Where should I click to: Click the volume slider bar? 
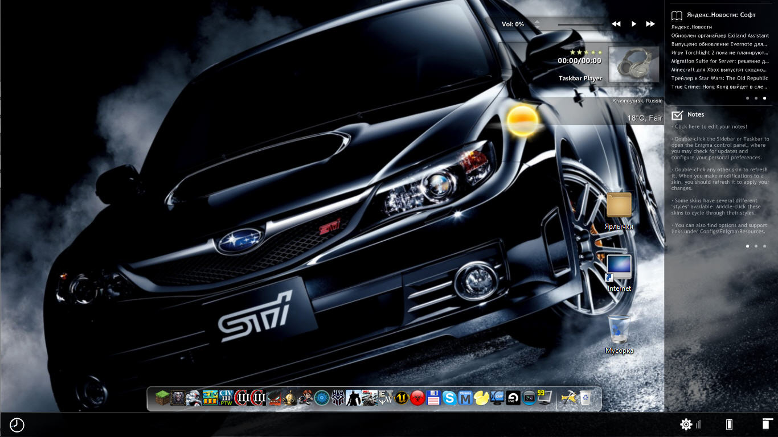(x=581, y=24)
